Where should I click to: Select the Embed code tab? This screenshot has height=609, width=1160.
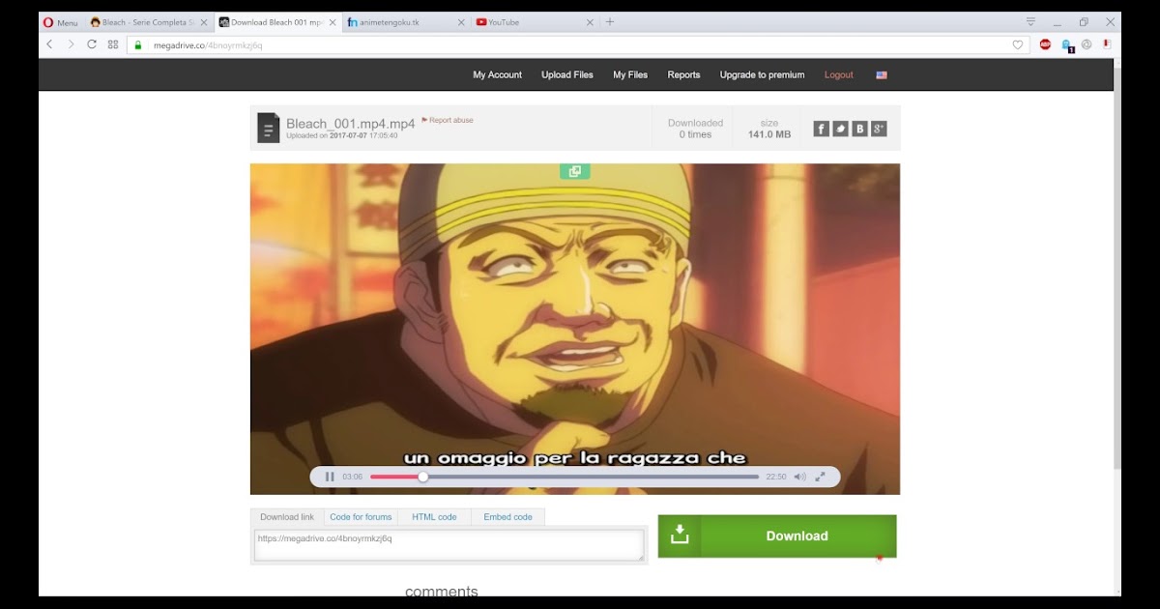tap(508, 517)
